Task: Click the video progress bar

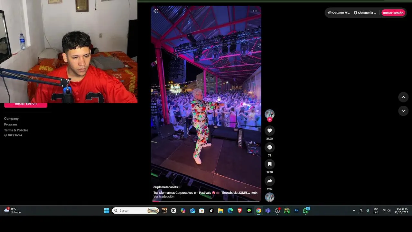Action: [x=206, y=201]
